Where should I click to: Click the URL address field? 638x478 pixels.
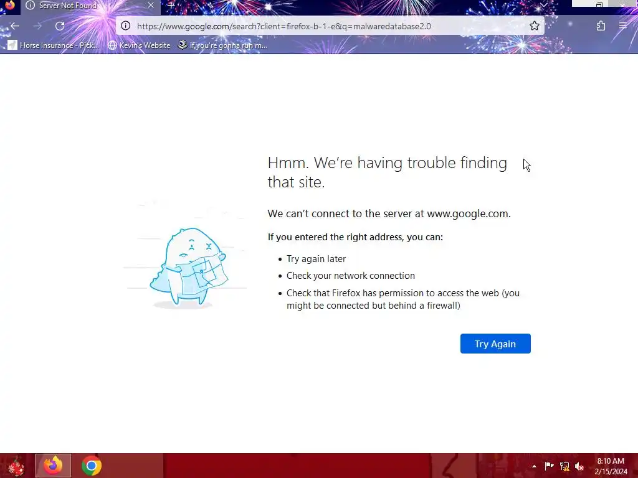[330, 26]
